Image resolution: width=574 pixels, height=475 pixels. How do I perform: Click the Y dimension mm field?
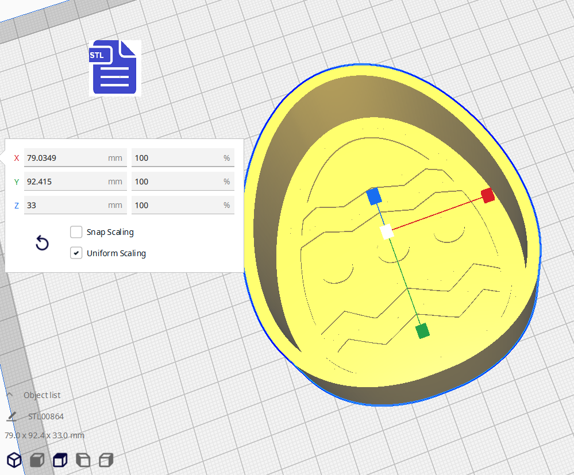point(66,181)
